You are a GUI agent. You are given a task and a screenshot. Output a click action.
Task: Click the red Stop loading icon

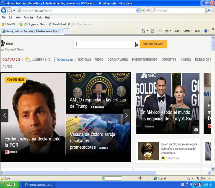[x=148, y=10]
